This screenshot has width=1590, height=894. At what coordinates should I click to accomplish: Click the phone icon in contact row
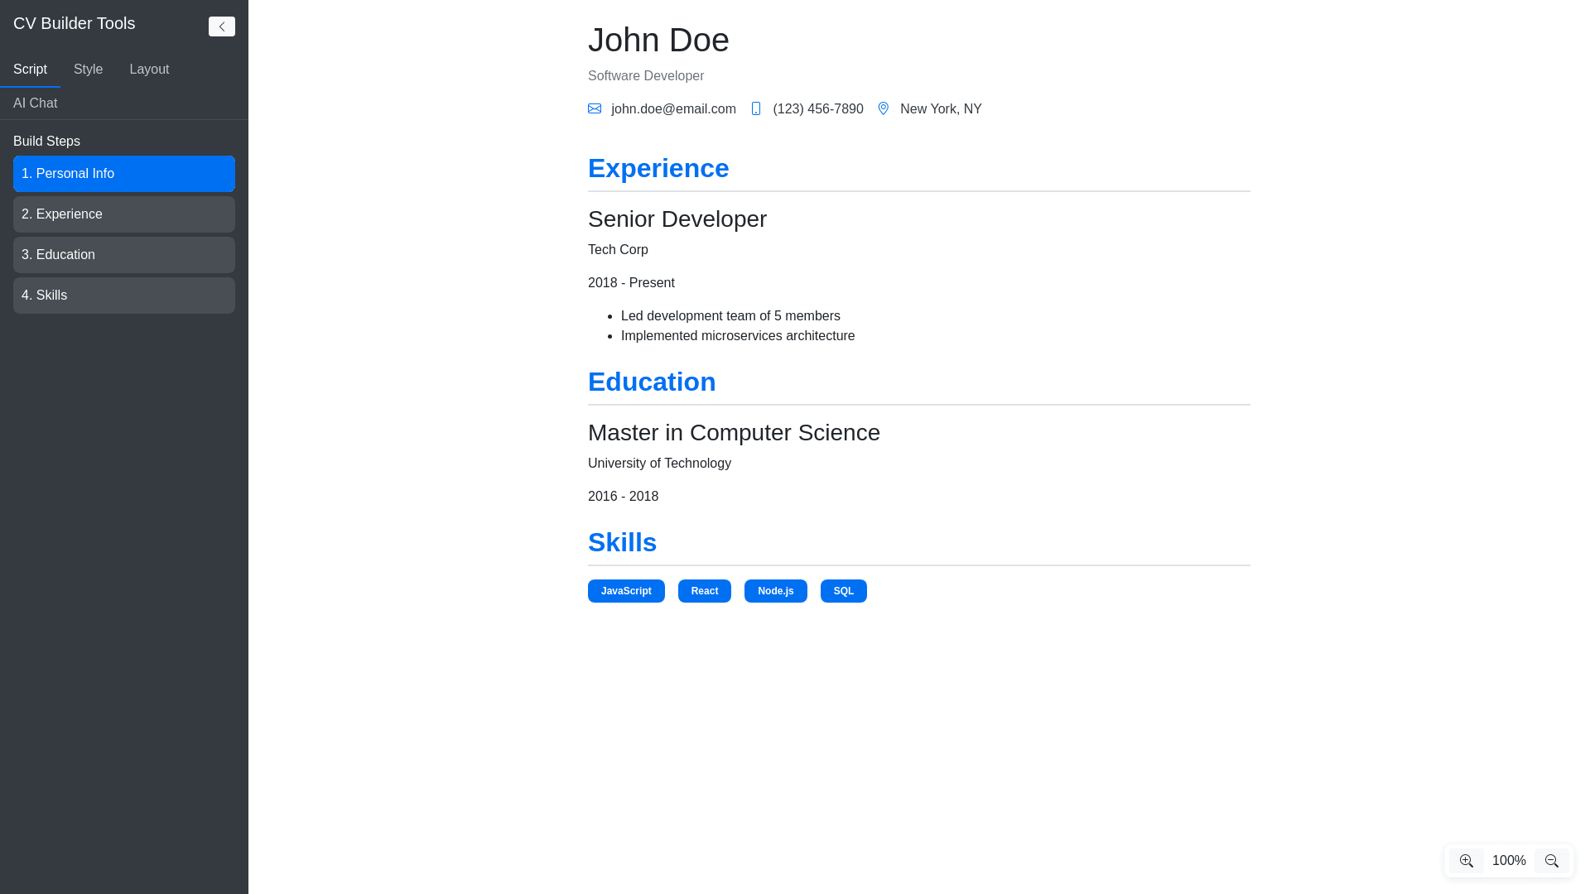[x=755, y=108]
